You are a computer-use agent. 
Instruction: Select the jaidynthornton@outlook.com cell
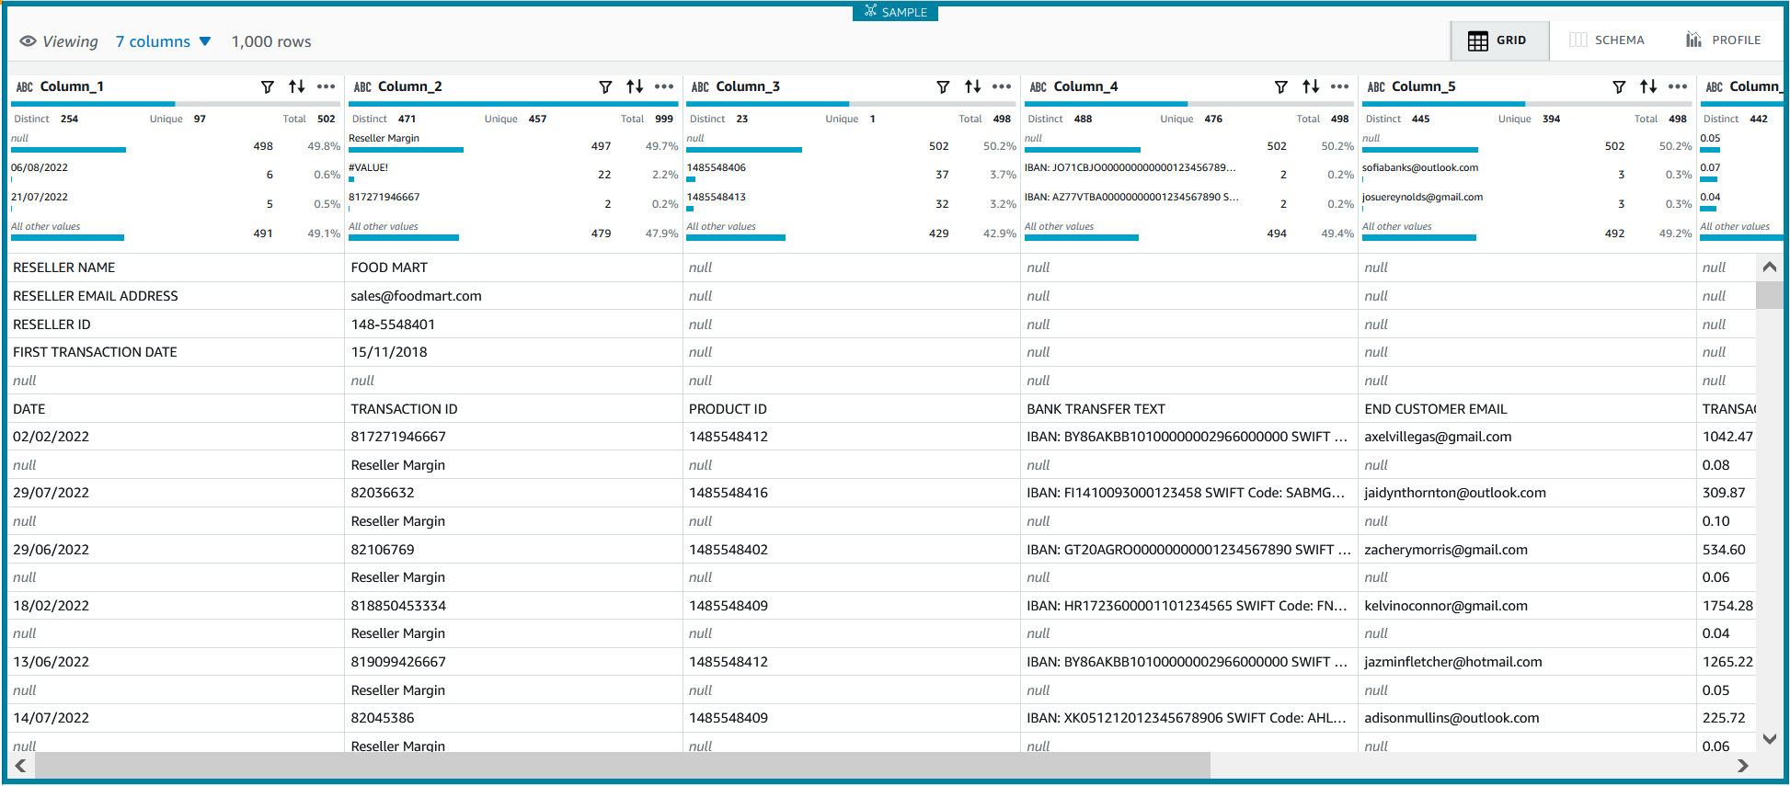coord(1528,493)
